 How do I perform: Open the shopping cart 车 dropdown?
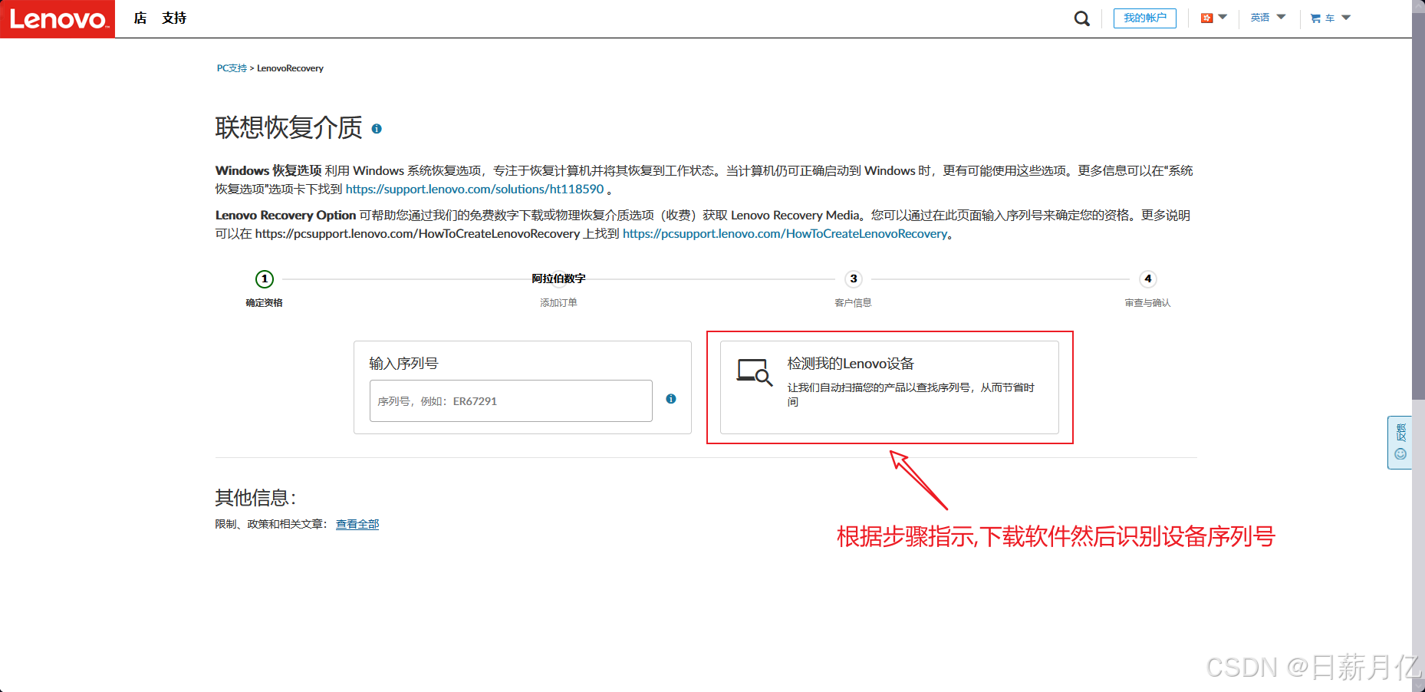coord(1330,18)
